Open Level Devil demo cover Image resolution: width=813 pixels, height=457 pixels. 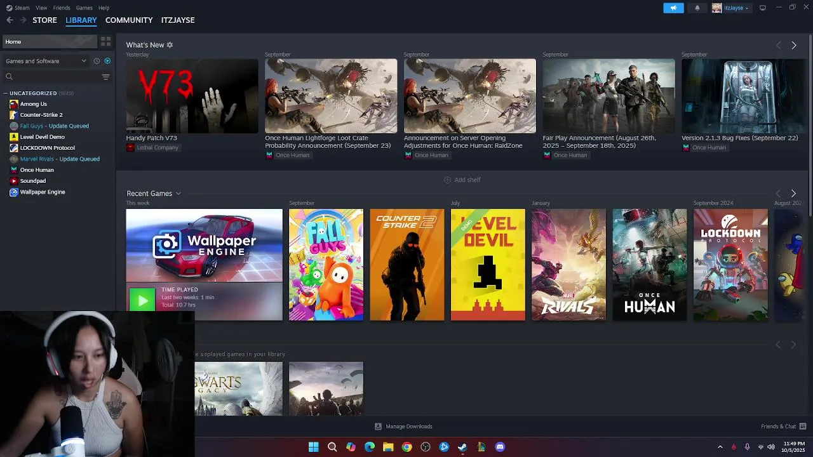488,265
